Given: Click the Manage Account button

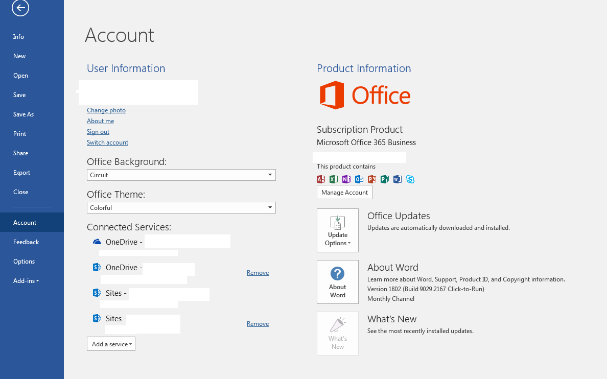Looking at the screenshot, I should click(344, 192).
